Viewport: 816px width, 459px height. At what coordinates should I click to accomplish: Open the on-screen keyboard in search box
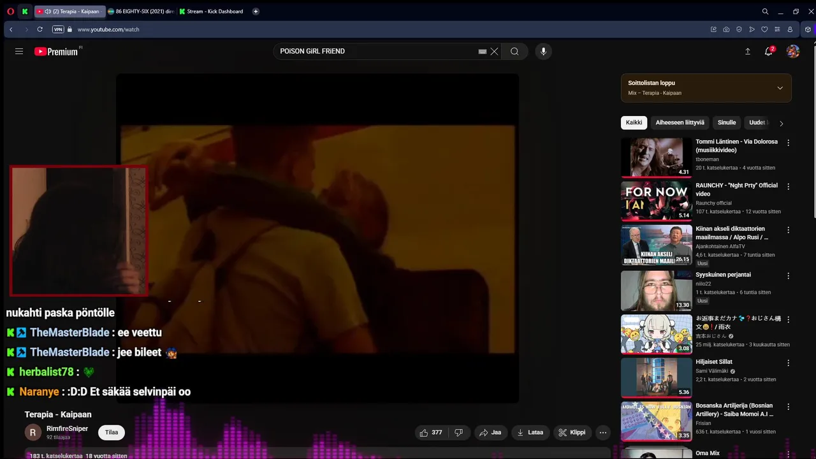(x=483, y=52)
